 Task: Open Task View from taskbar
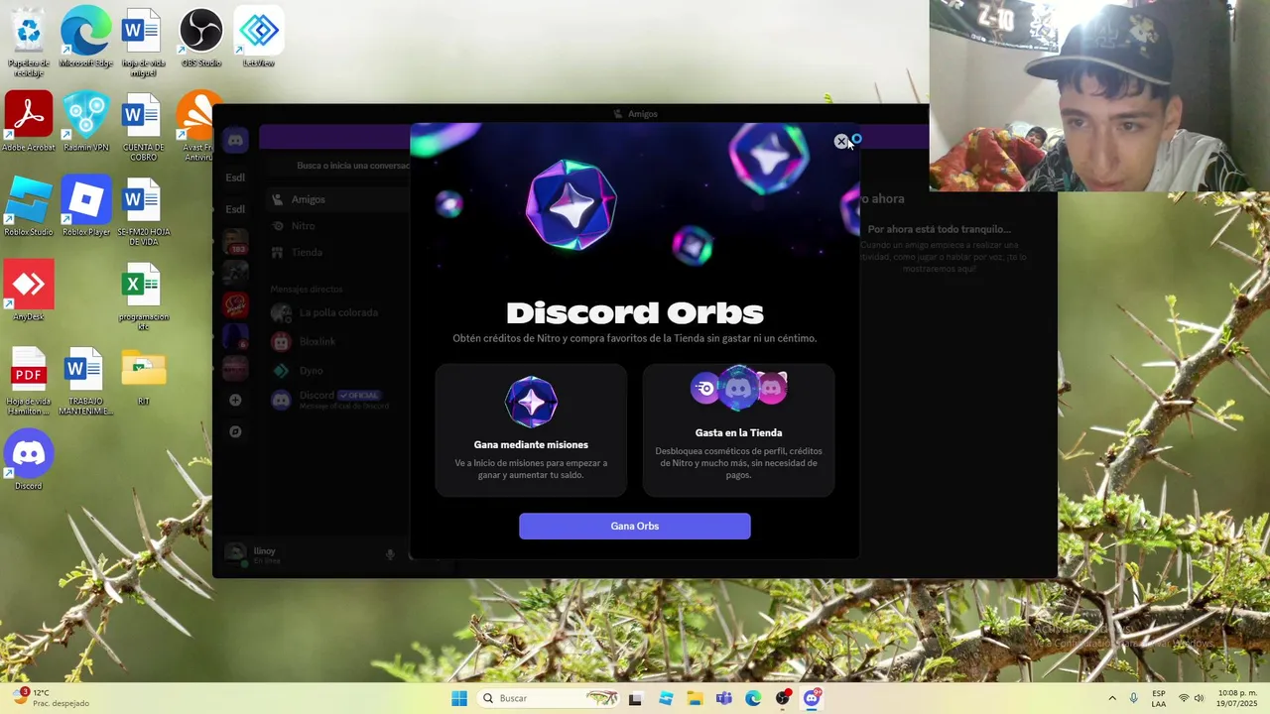[635, 698]
